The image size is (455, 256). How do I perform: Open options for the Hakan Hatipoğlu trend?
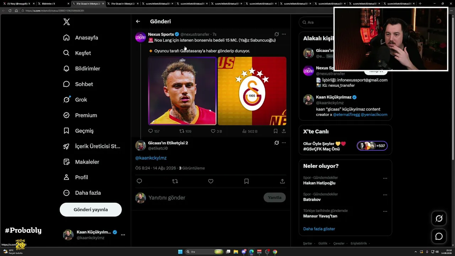point(385,178)
